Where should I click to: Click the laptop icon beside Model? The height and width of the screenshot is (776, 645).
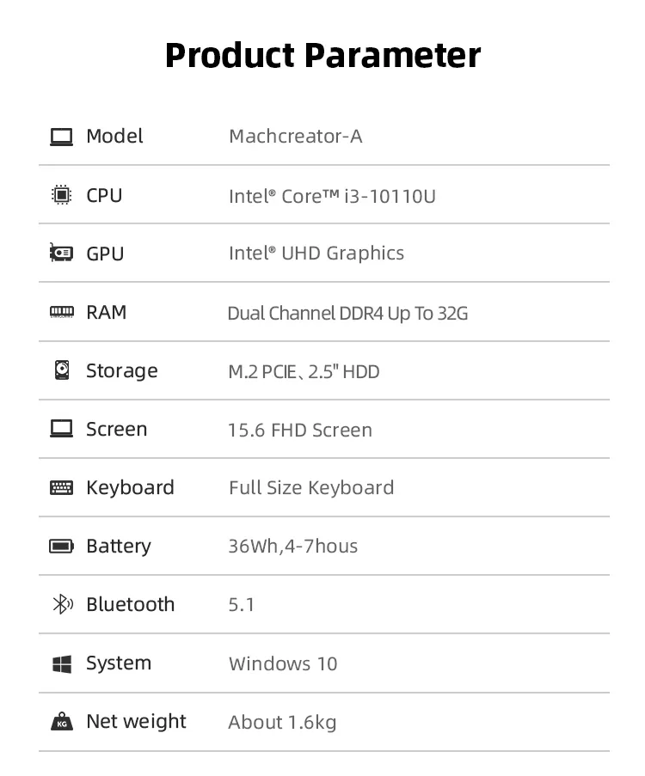coord(61,137)
